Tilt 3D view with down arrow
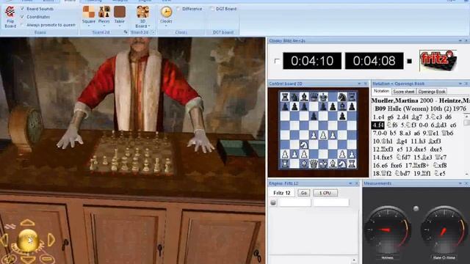 [28, 260]
